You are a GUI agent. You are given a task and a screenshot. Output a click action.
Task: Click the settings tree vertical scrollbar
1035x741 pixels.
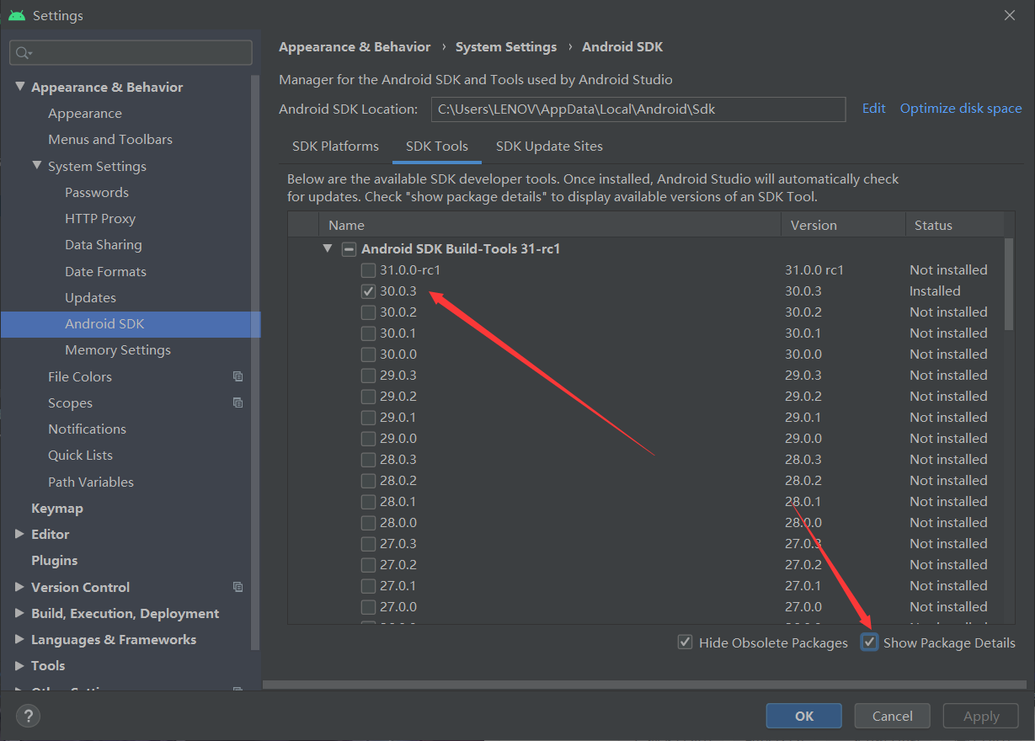(256, 362)
